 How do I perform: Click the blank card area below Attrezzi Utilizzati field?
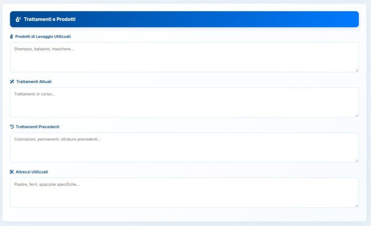click(184, 214)
